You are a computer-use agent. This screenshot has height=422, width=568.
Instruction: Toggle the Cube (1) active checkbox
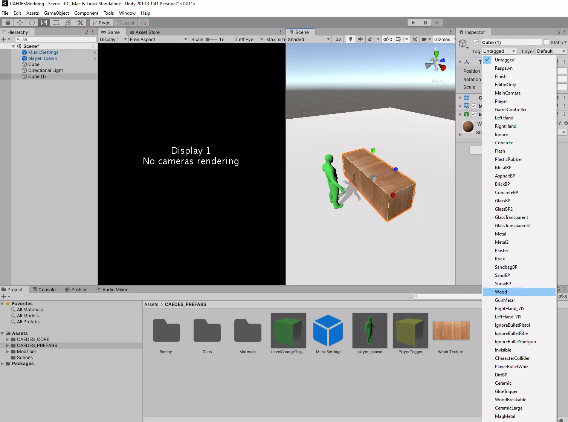click(476, 43)
